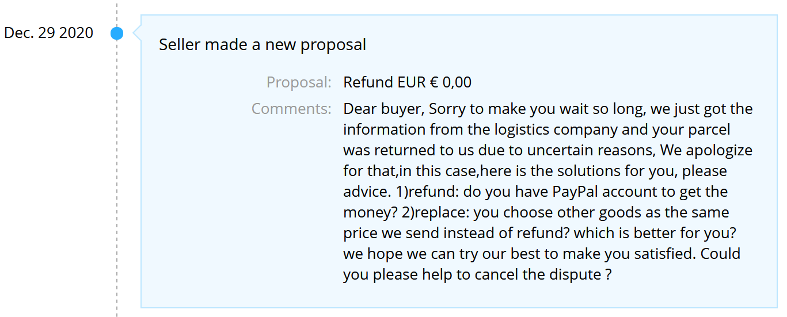Click the 'Seller made a new proposal' heading
Image resolution: width=787 pixels, height=317 pixels.
pyautogui.click(x=263, y=44)
